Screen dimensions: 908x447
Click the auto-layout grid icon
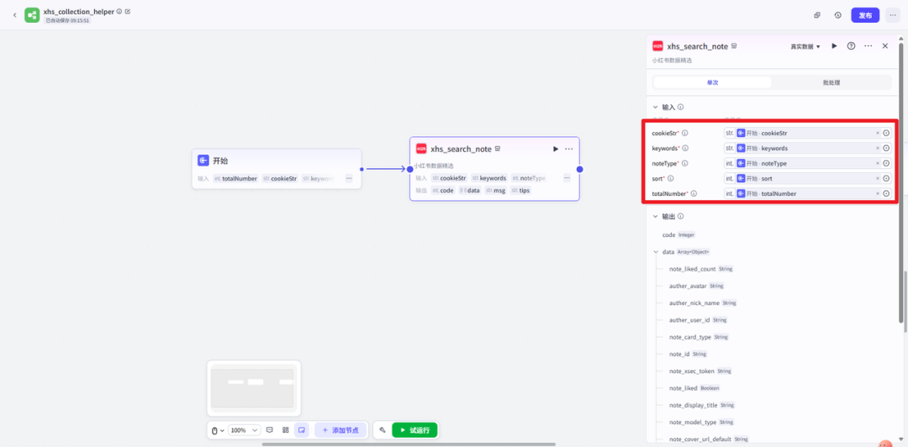[x=286, y=430]
